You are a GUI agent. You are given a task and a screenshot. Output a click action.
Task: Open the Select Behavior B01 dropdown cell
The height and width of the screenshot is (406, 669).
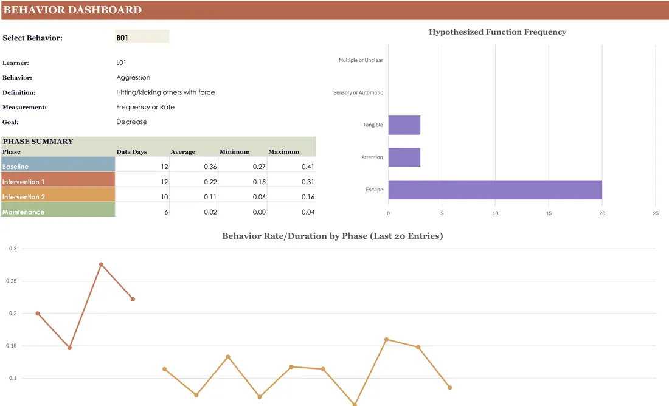(142, 38)
